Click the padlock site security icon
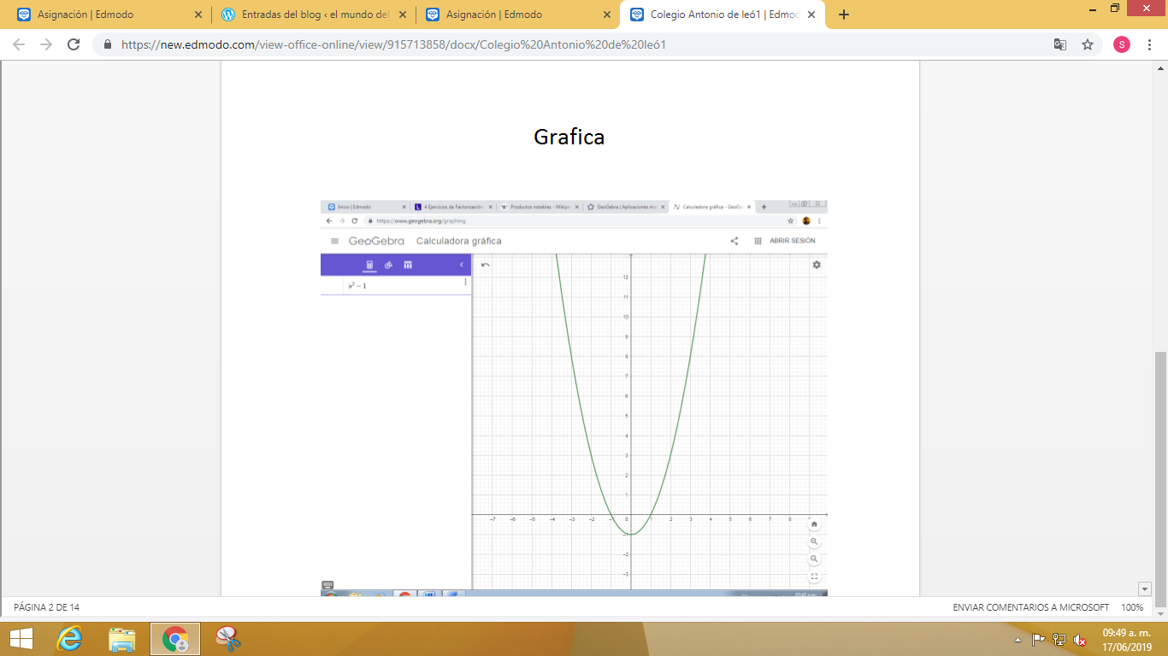This screenshot has height=656, width=1168. pos(108,44)
